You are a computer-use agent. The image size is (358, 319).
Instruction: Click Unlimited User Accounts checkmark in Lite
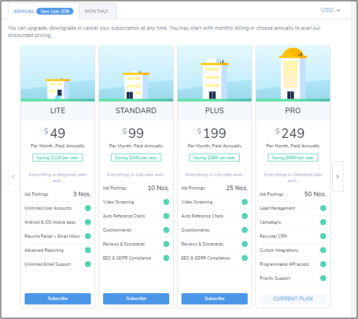coord(87,208)
